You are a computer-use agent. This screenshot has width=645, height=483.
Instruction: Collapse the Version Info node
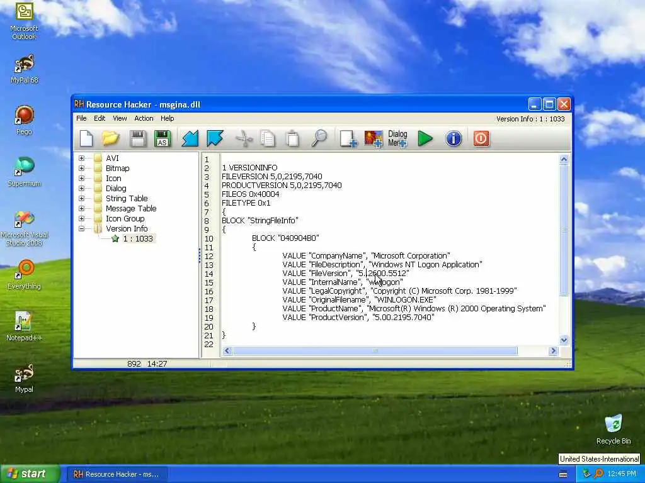pos(81,228)
